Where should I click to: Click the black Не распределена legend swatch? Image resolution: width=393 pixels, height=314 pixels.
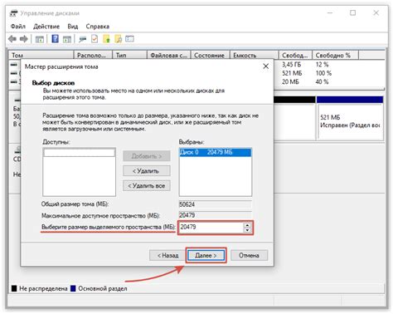tap(14, 288)
